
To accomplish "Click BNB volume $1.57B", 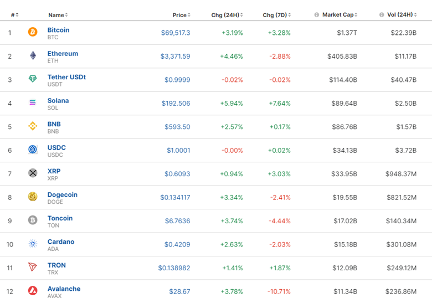I will (x=407, y=127).
